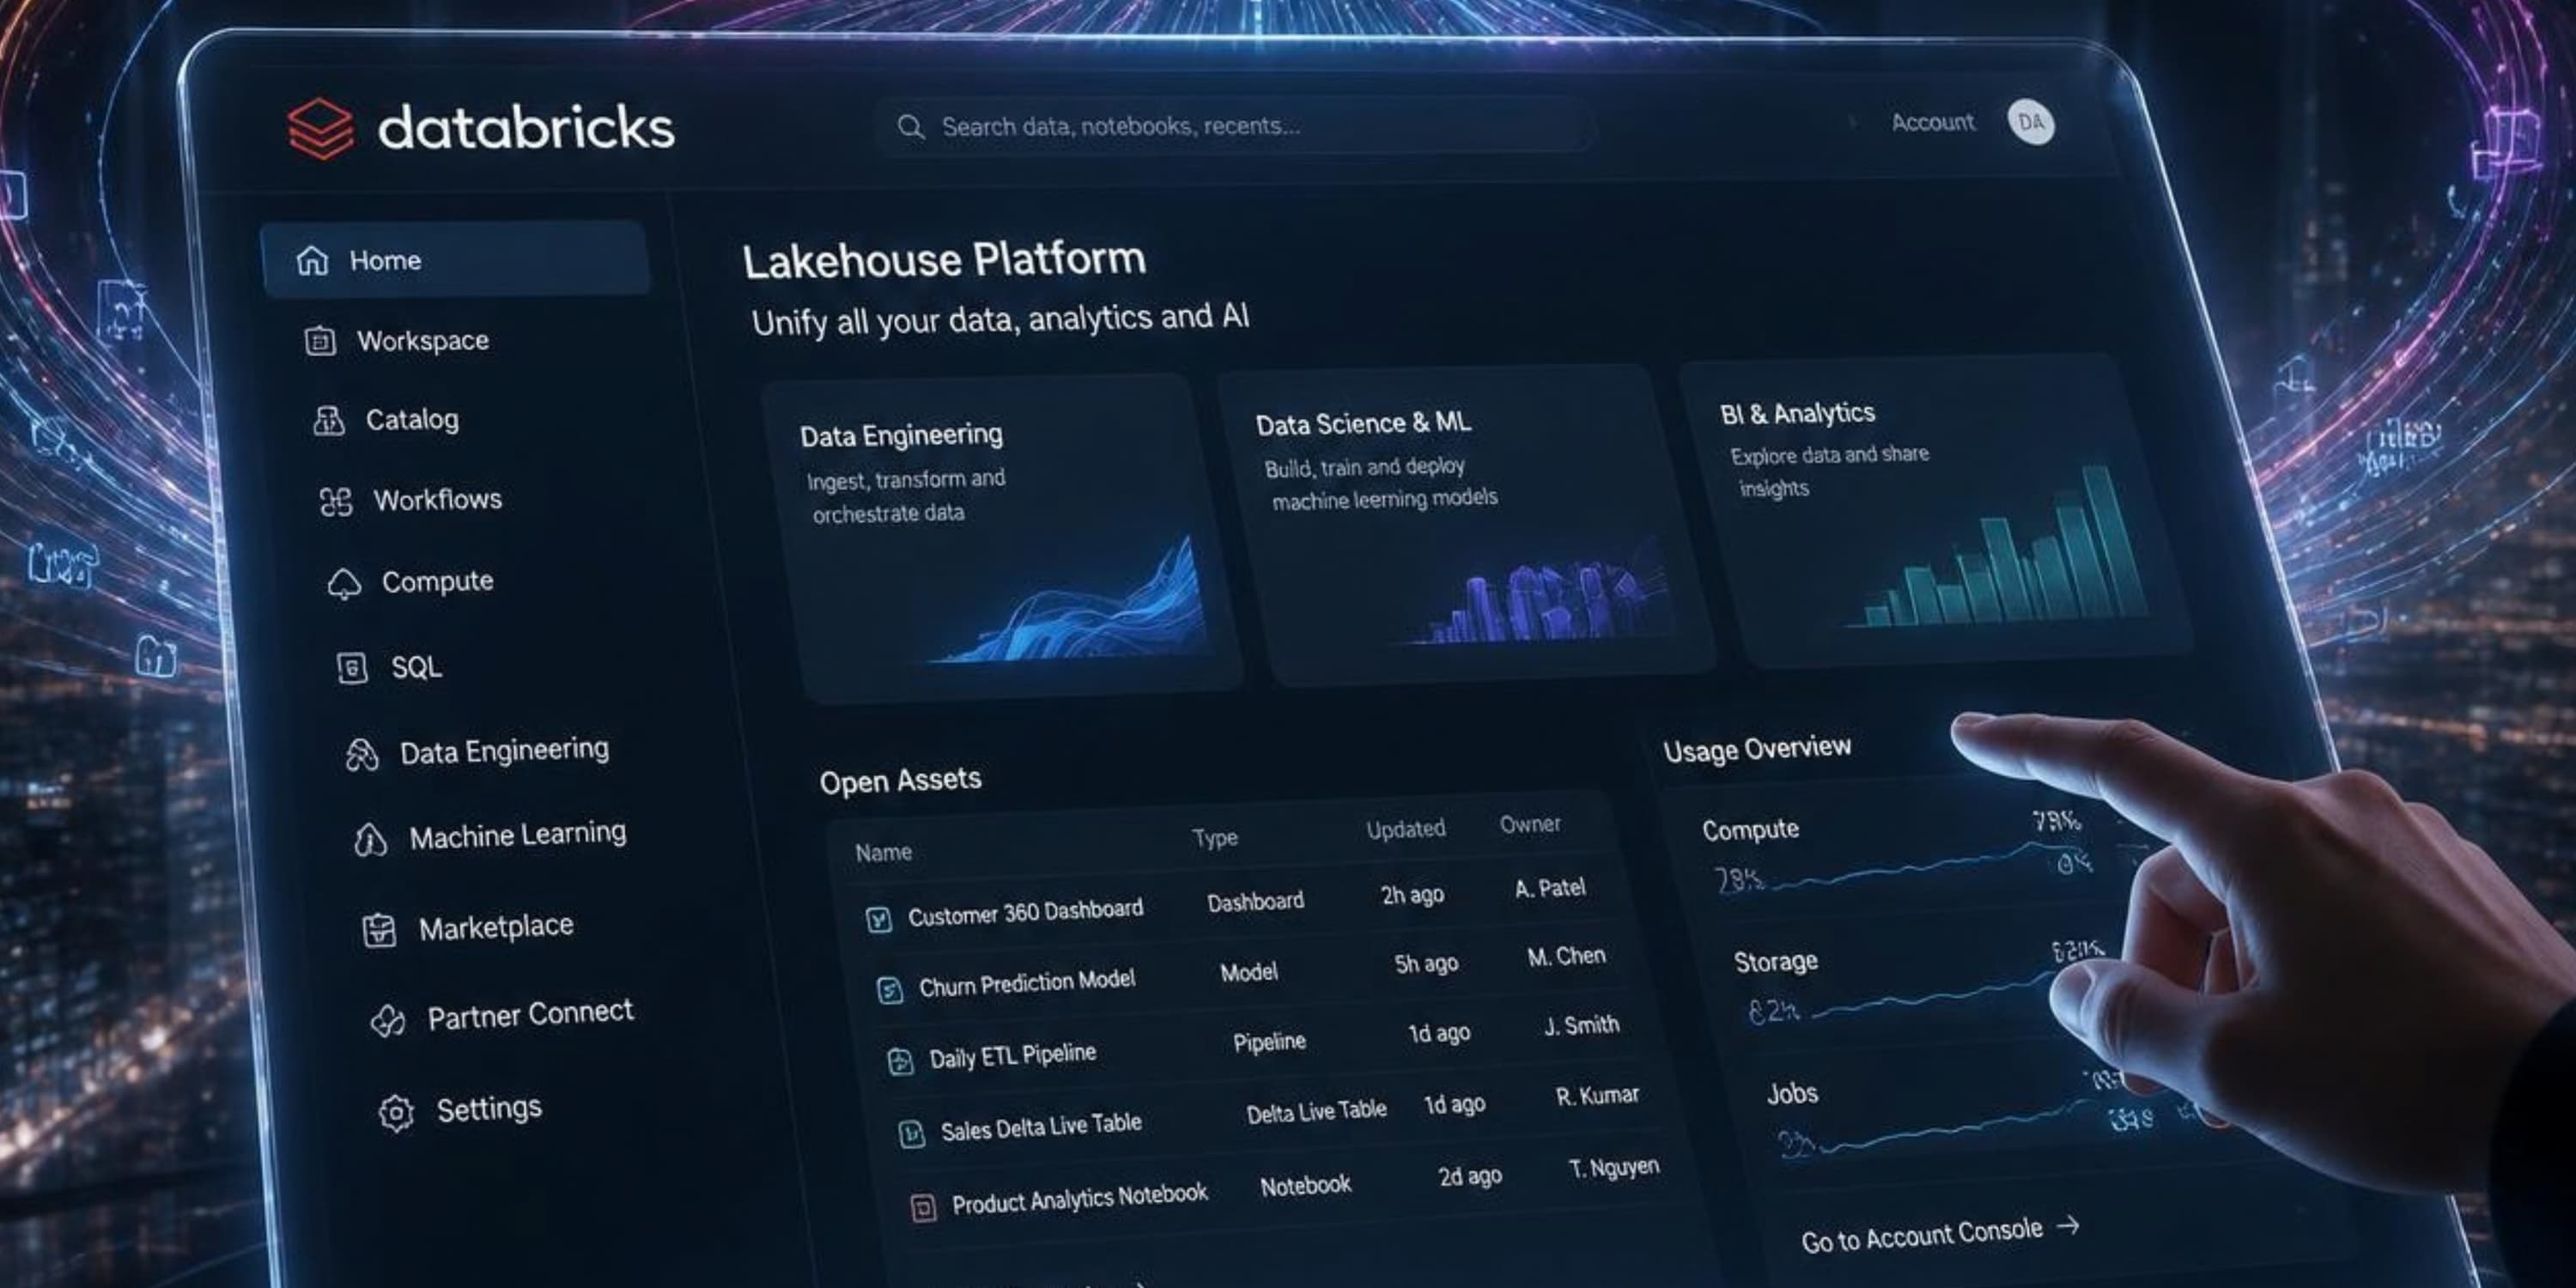This screenshot has width=2576, height=1288.
Task: Open the SQL editor icon
Action: (x=352, y=668)
